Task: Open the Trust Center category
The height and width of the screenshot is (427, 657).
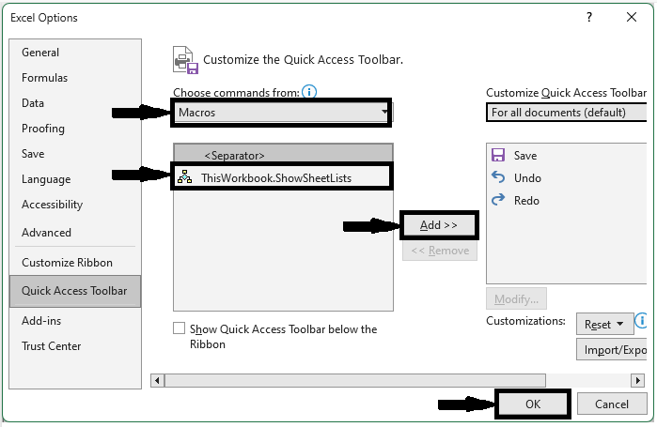Action: [x=51, y=346]
